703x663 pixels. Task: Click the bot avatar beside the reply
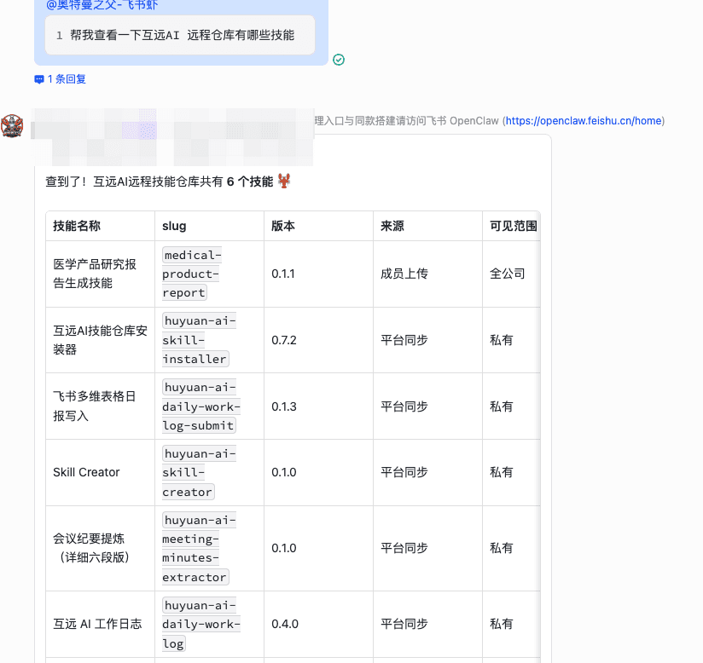coord(12,125)
